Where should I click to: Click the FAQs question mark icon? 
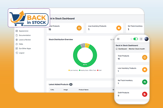17,44
